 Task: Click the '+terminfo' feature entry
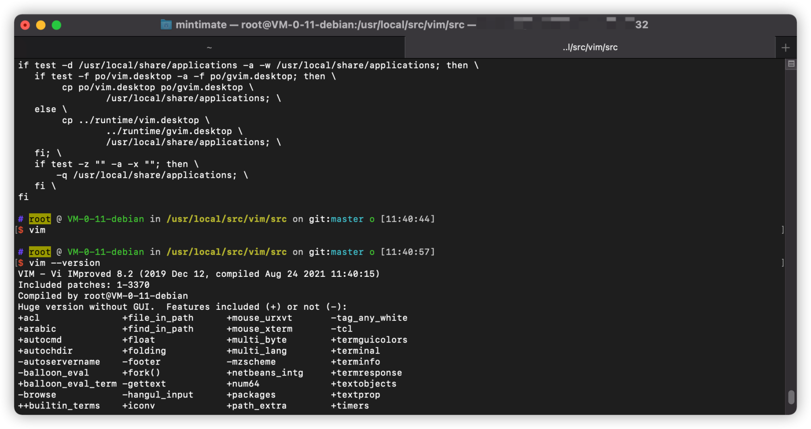tap(355, 362)
